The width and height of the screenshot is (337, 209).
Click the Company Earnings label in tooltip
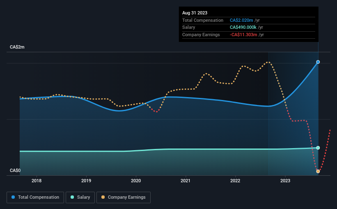point(201,35)
